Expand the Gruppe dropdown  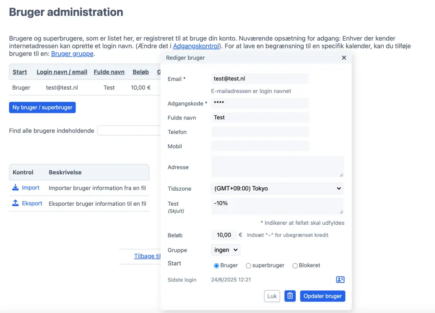[x=226, y=250]
